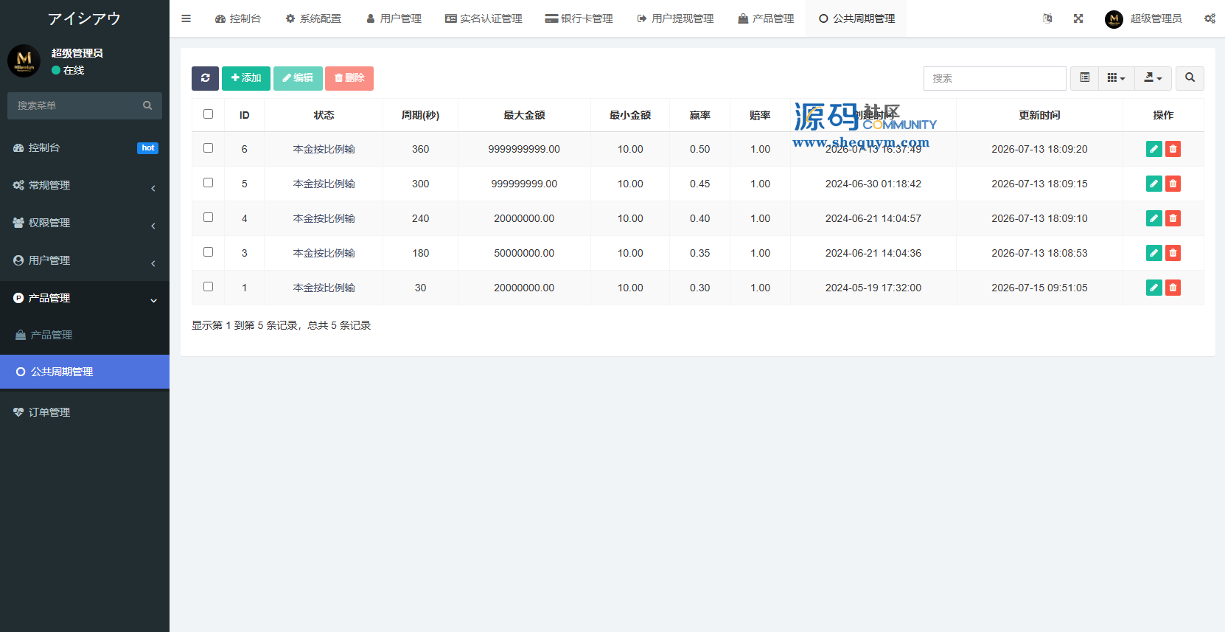Switch to the 用户管理 tab
Image resolution: width=1225 pixels, height=632 pixels.
(x=394, y=18)
